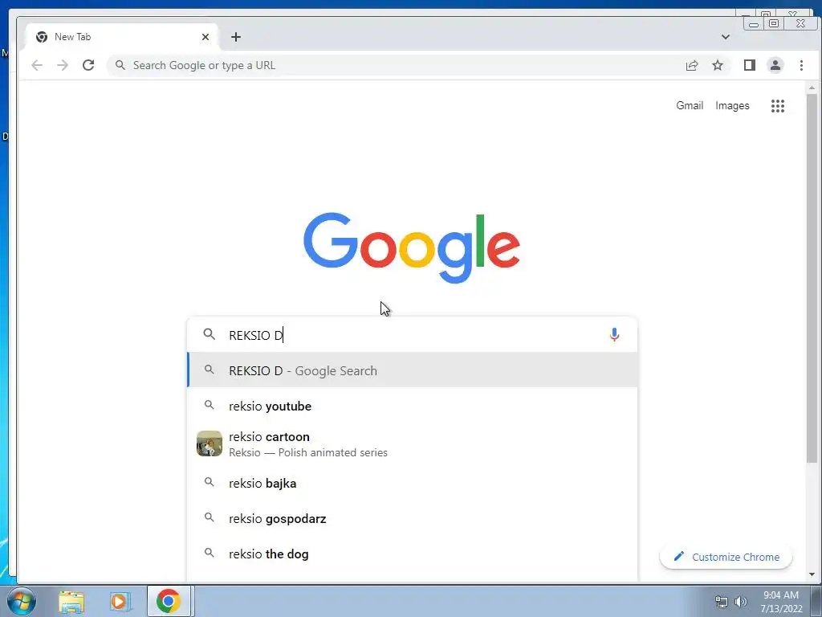Viewport: 822px width, 617px height.
Task: Click the Customize Chrome button
Action: [726, 557]
